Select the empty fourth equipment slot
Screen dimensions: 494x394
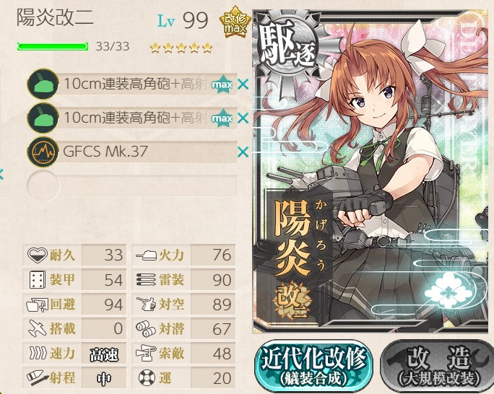[132, 185]
